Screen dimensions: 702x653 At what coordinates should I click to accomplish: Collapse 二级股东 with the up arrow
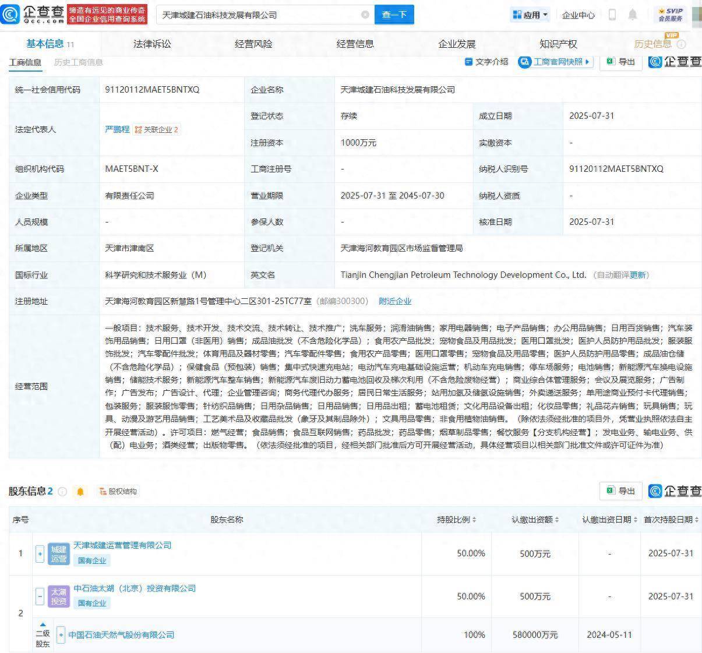pos(43,625)
